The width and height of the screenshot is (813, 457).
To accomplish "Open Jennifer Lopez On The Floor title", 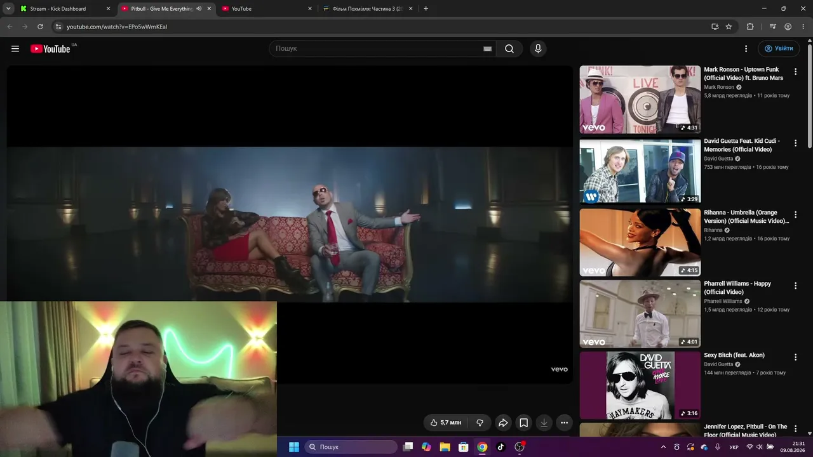I will point(746,431).
